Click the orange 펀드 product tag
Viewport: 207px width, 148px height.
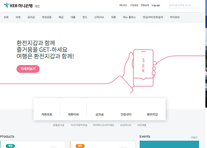coord(80,146)
